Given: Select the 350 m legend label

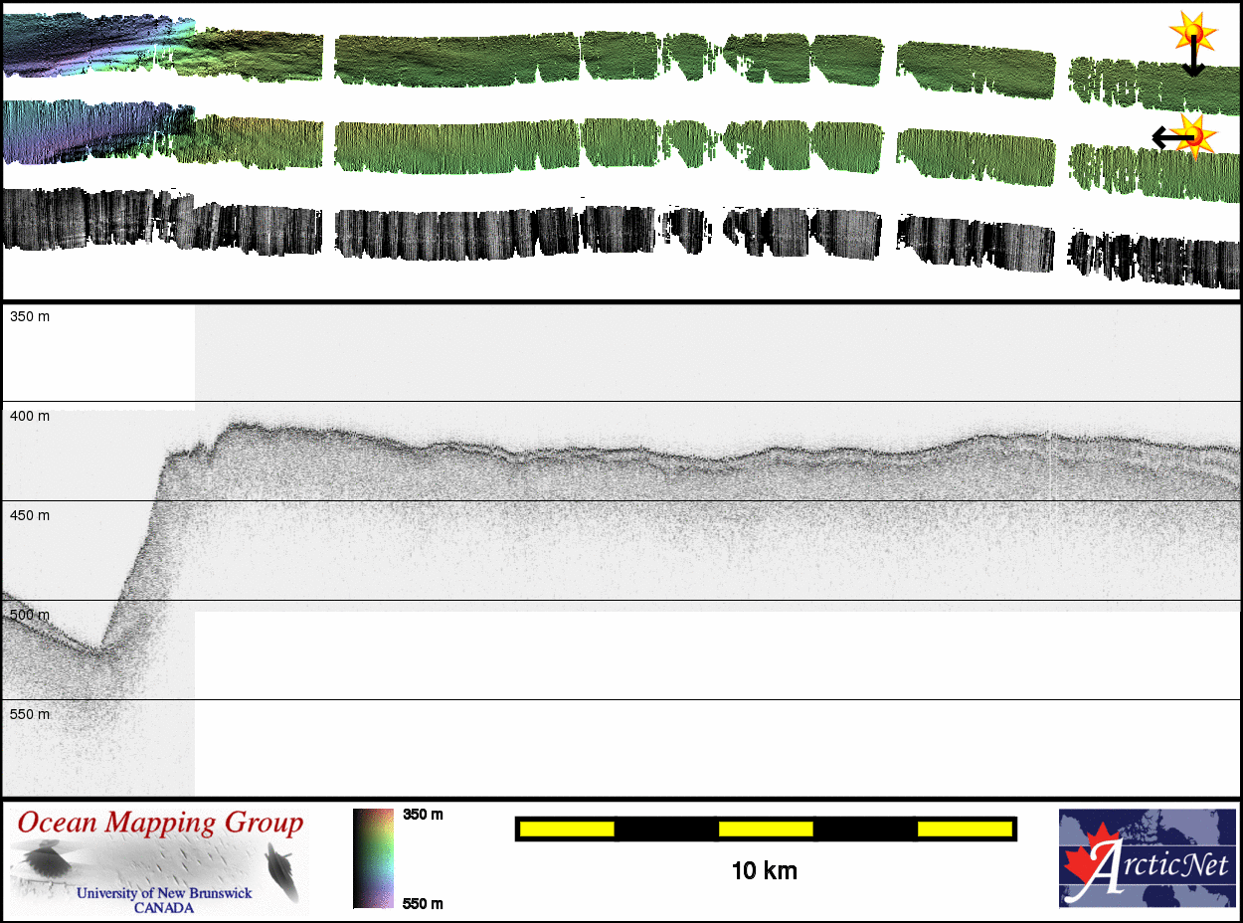Looking at the screenshot, I should pyautogui.click(x=423, y=815).
